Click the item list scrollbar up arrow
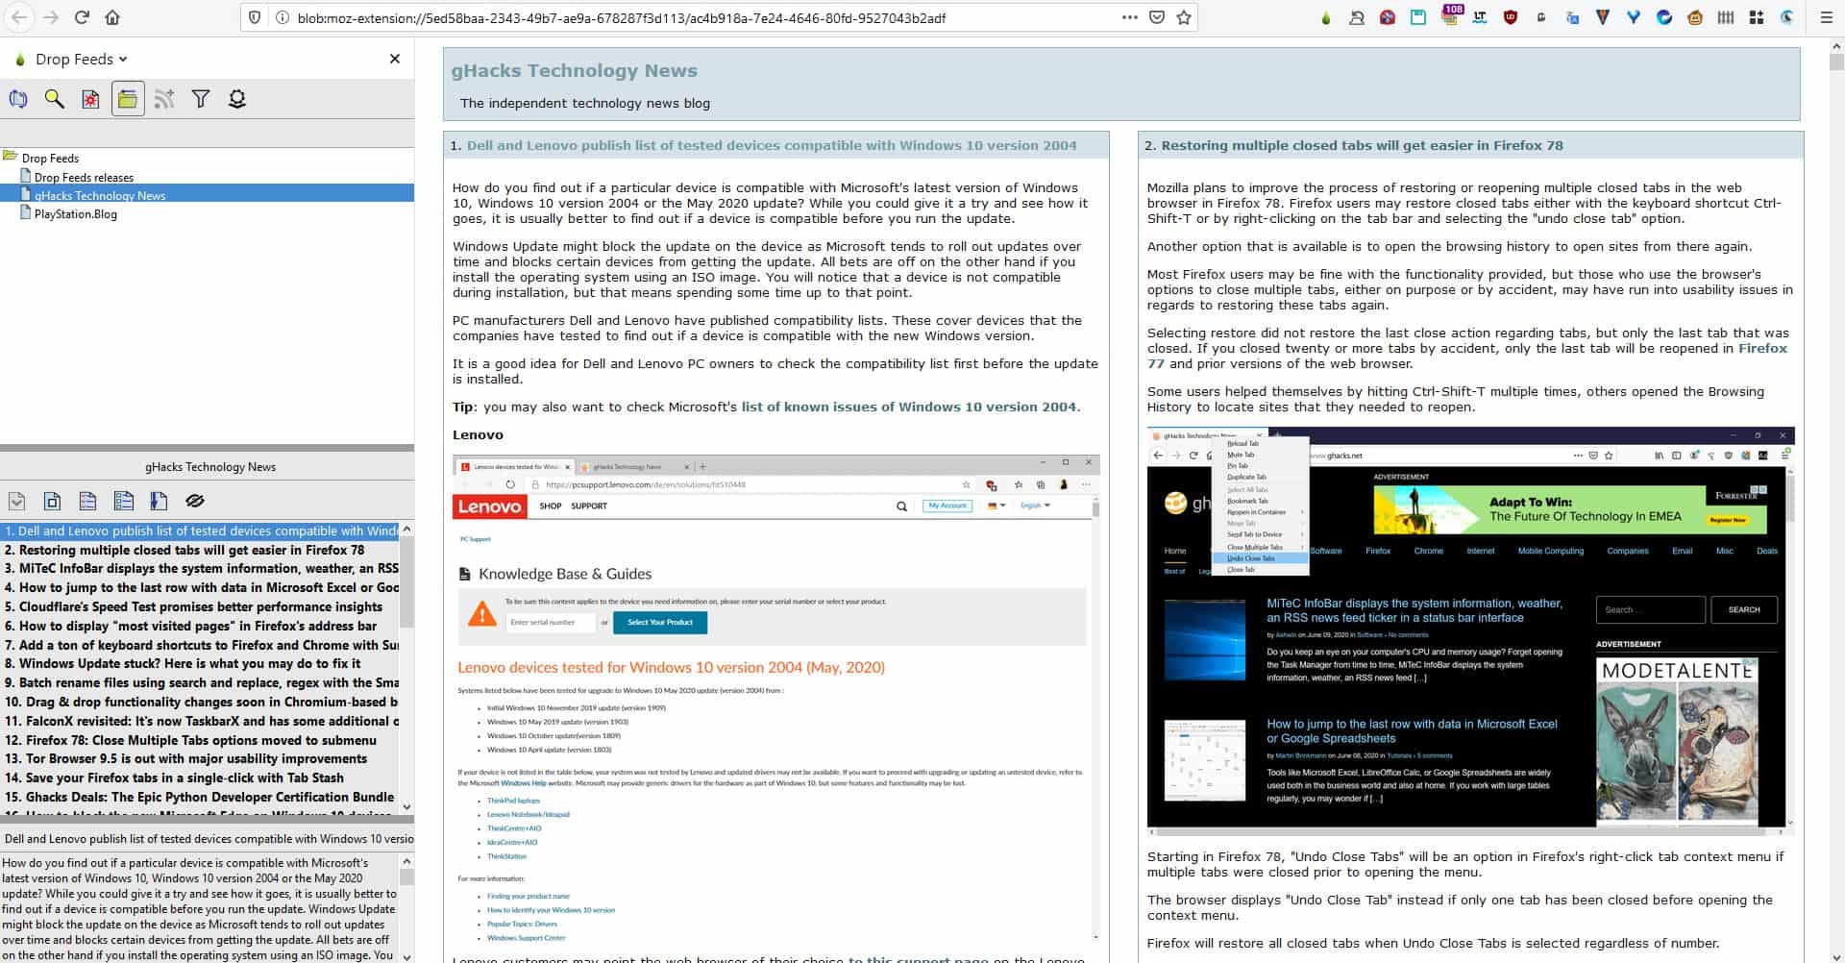The image size is (1845, 963). (406, 530)
